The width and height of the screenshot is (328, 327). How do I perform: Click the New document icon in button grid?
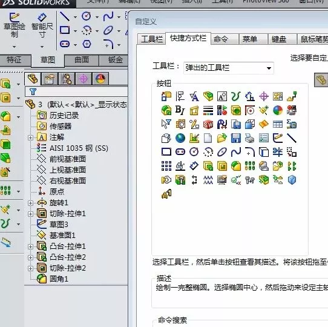[x=208, y=138]
